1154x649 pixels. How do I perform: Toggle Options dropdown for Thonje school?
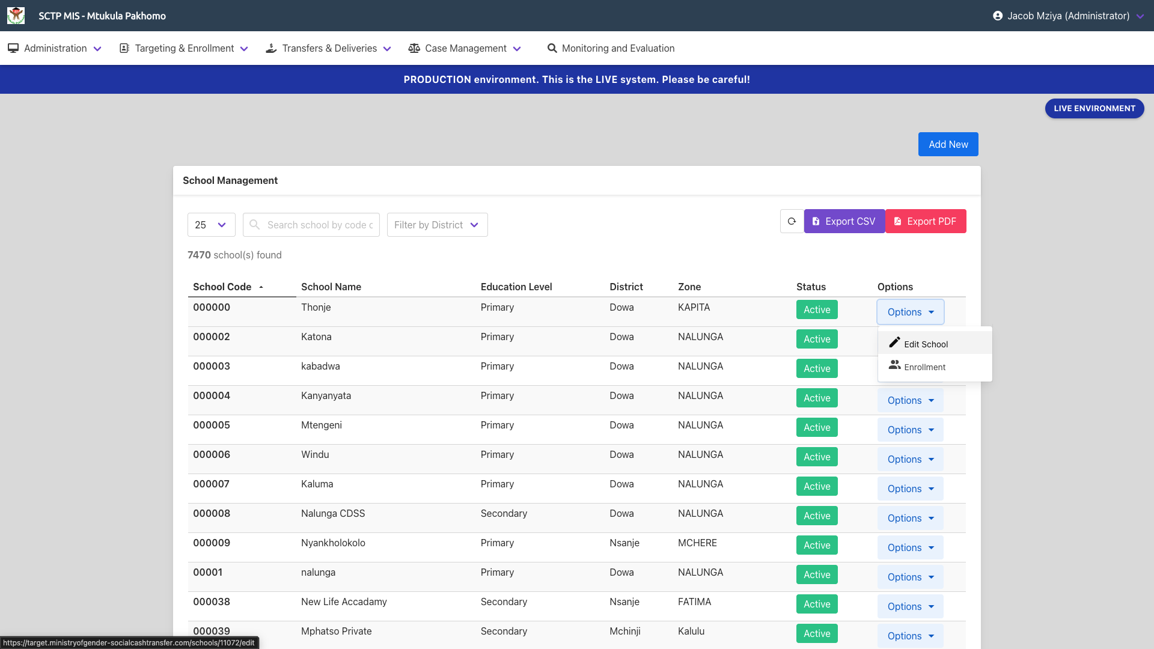(910, 312)
